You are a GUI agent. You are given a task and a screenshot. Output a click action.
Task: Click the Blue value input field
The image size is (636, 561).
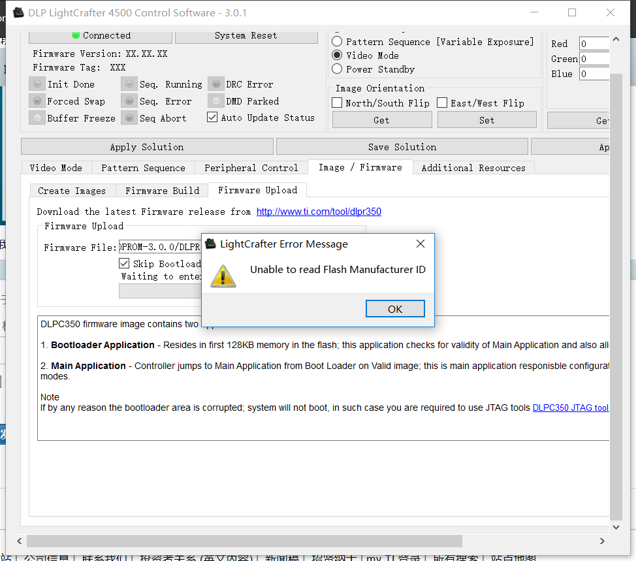pyautogui.click(x=594, y=74)
